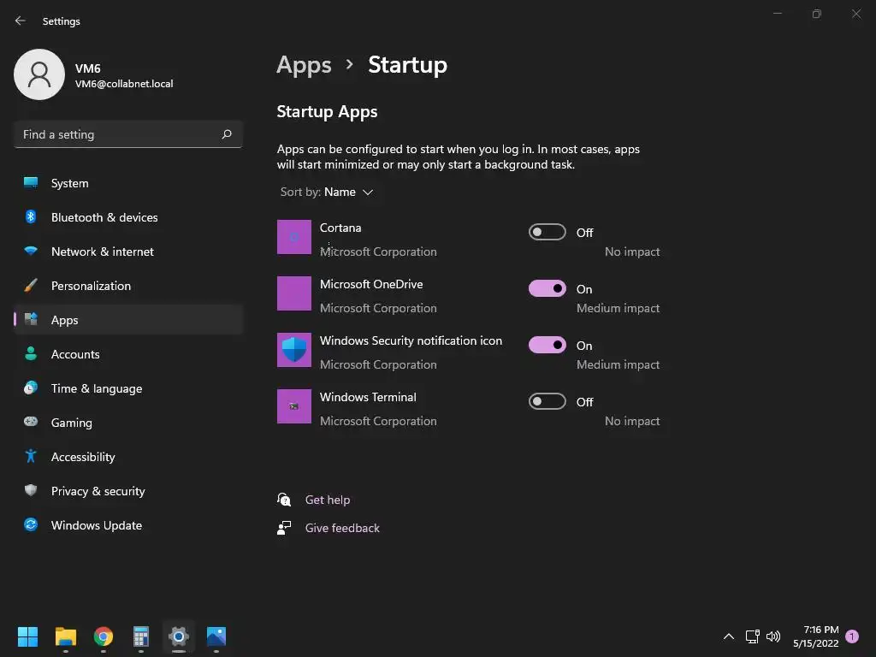Screen dimensions: 876x657
Task: Turn off Windows Security notification toggle
Action: pyautogui.click(x=547, y=345)
